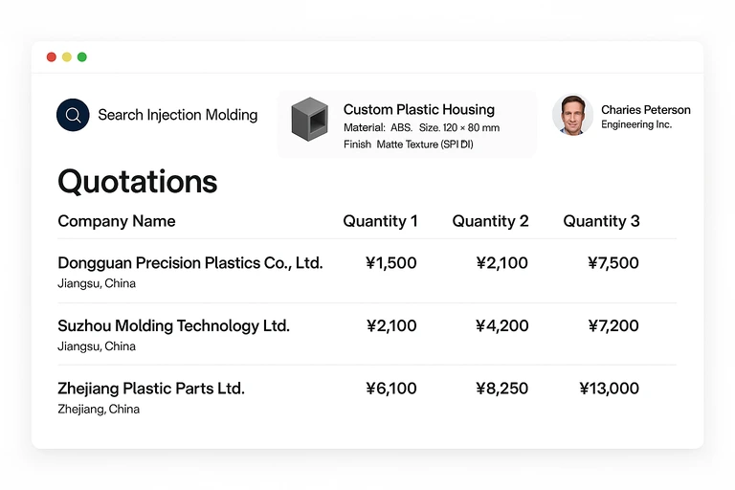735x490 pixels.
Task: Select the ¥1,500 price quote
Action: (391, 263)
